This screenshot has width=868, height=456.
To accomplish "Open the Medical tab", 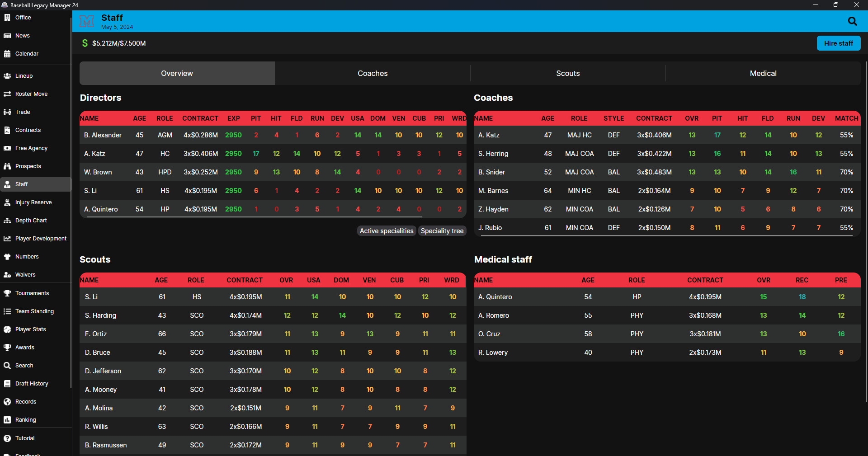I will pyautogui.click(x=763, y=73).
